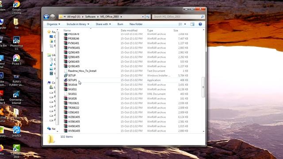Show the preview pane icon

point(192,24)
